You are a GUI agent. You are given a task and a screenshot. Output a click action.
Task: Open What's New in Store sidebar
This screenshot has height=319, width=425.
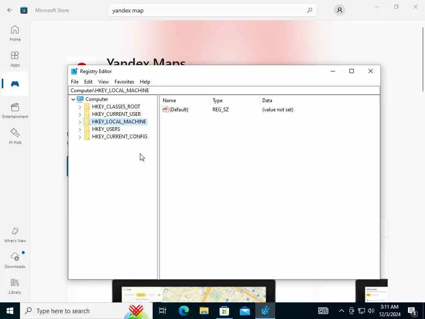(15, 235)
